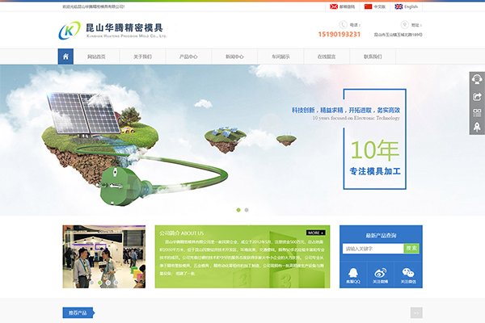Go to 新闻中心 navigation item
This screenshot has width=485, height=323.
[x=234, y=57]
